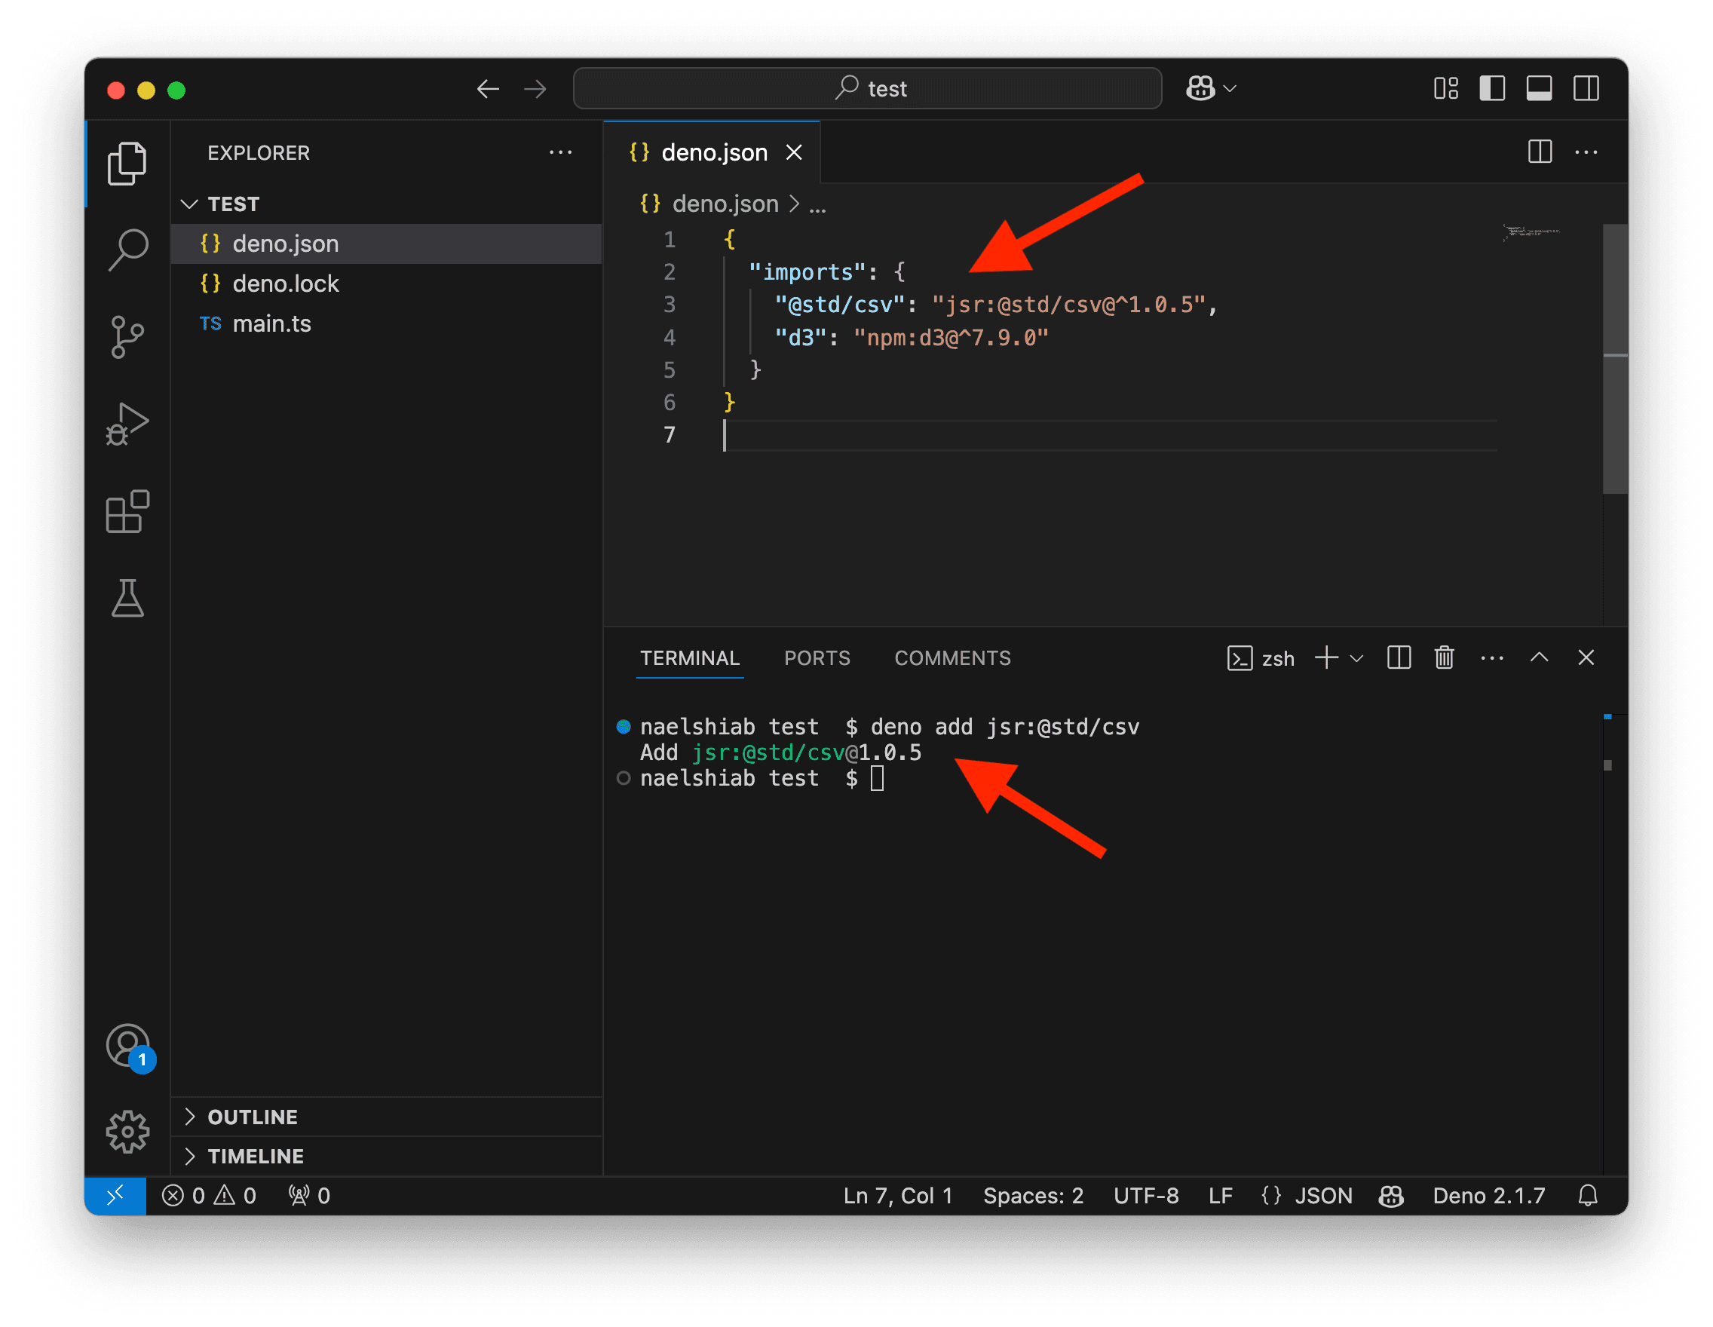Open errors and warnings status item

[x=209, y=1195]
